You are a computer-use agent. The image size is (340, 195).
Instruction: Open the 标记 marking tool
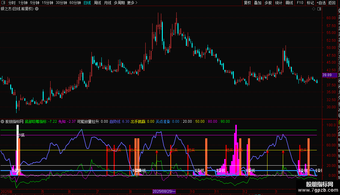point(310,3)
